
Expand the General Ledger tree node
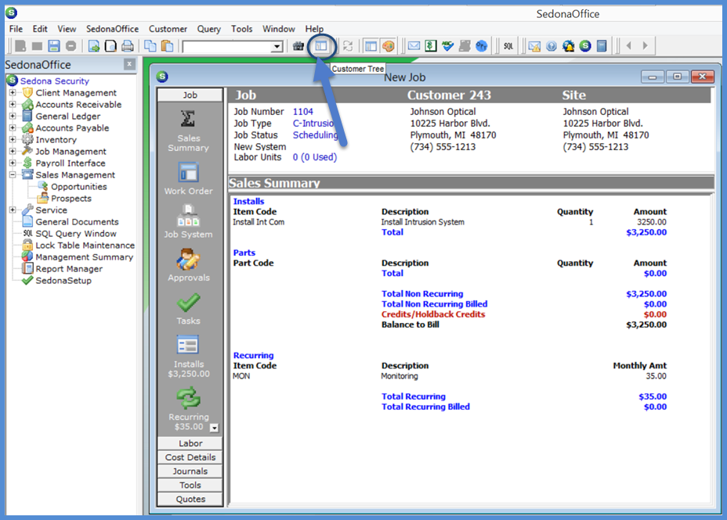[13, 117]
